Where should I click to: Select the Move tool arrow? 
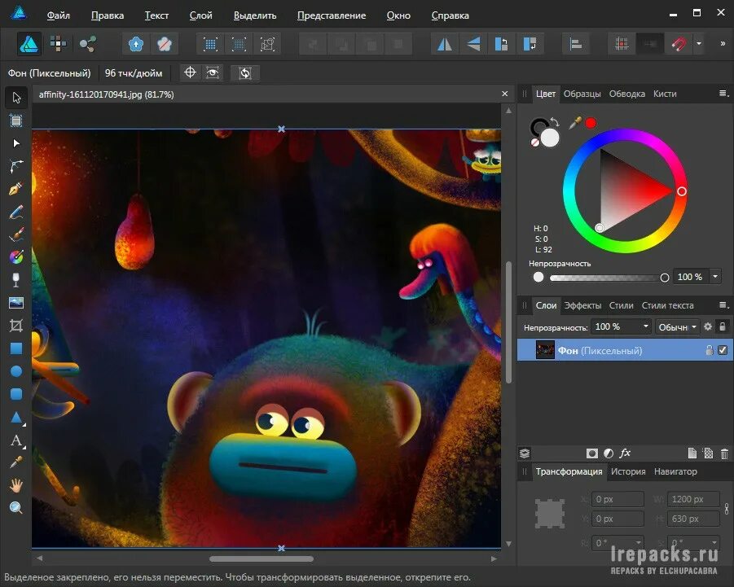[16, 97]
